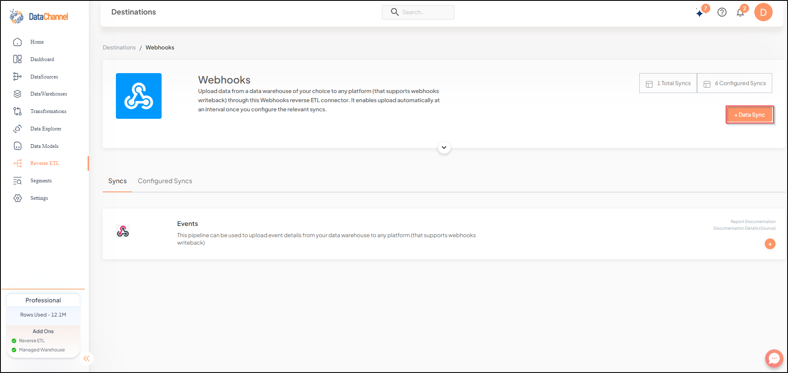788x373 pixels.
Task: Focus the Search input field
Action: click(418, 12)
